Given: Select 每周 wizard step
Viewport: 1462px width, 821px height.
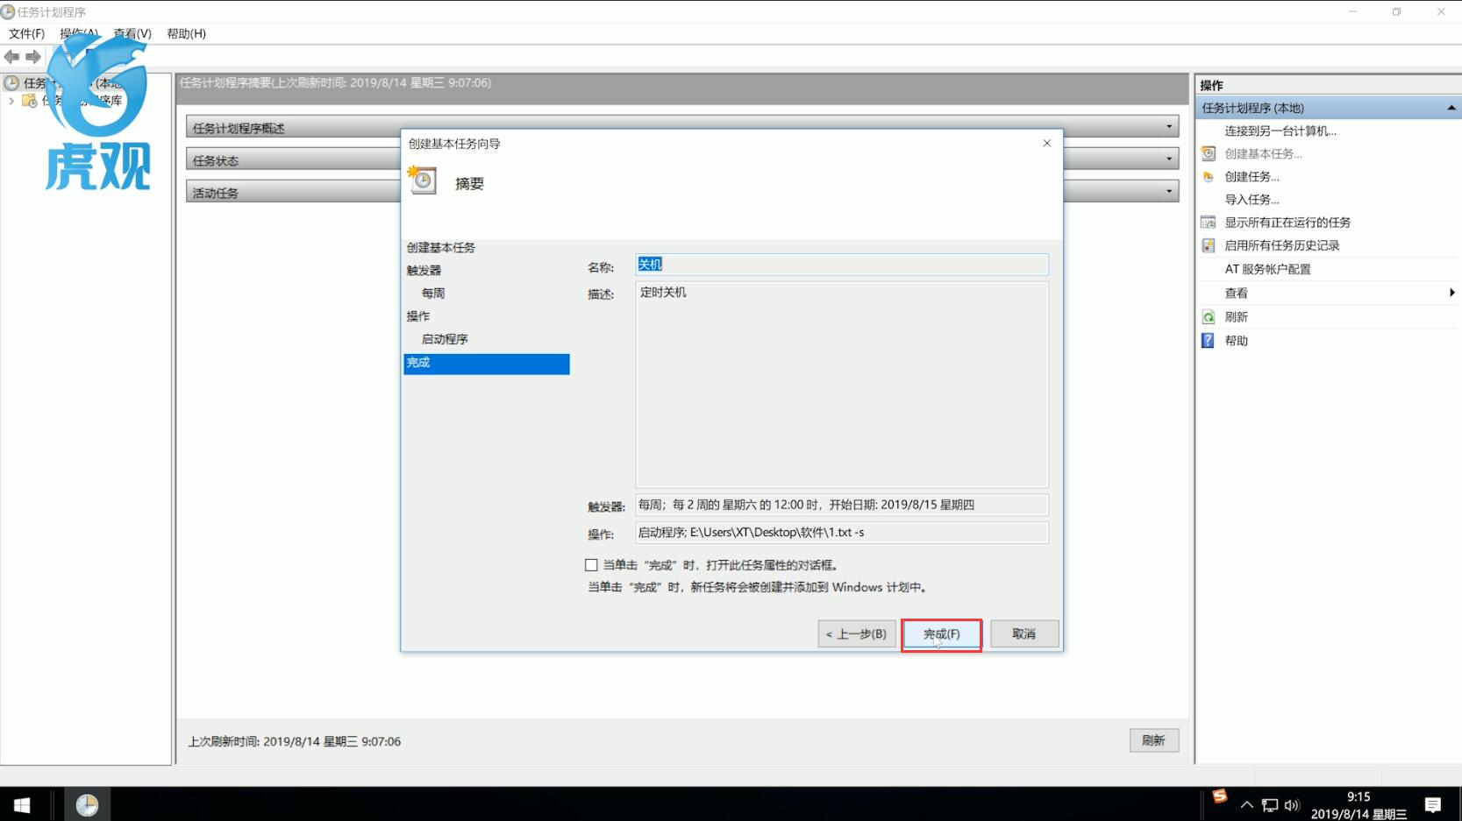Looking at the screenshot, I should click(433, 294).
